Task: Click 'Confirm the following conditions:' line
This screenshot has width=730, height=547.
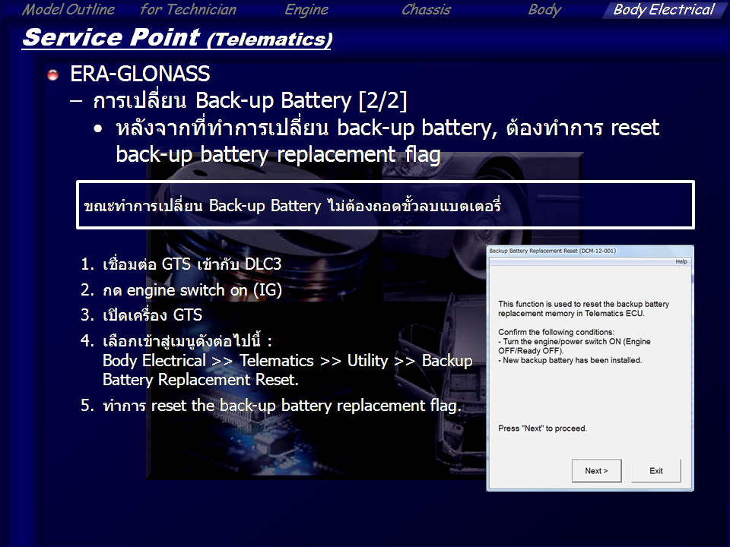Action: pyautogui.click(x=556, y=332)
